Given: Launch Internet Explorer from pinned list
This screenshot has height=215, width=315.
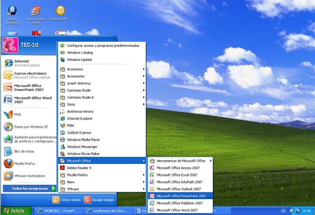Looking at the screenshot, I should pos(29,63).
